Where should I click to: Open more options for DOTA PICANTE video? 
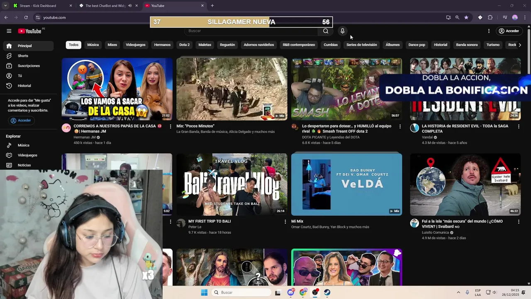(400, 126)
